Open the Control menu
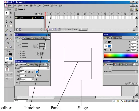 (46, 5)
